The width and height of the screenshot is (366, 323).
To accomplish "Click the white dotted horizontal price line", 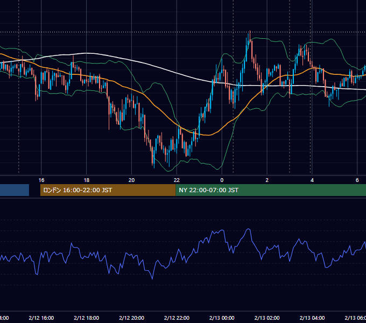I will [183, 32].
